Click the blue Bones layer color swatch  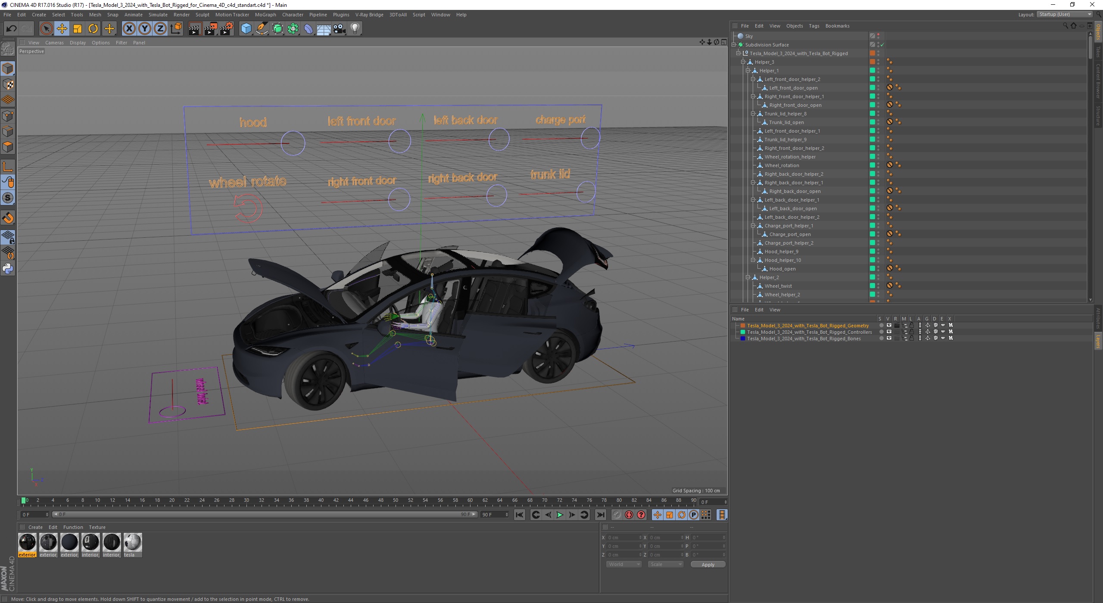743,339
